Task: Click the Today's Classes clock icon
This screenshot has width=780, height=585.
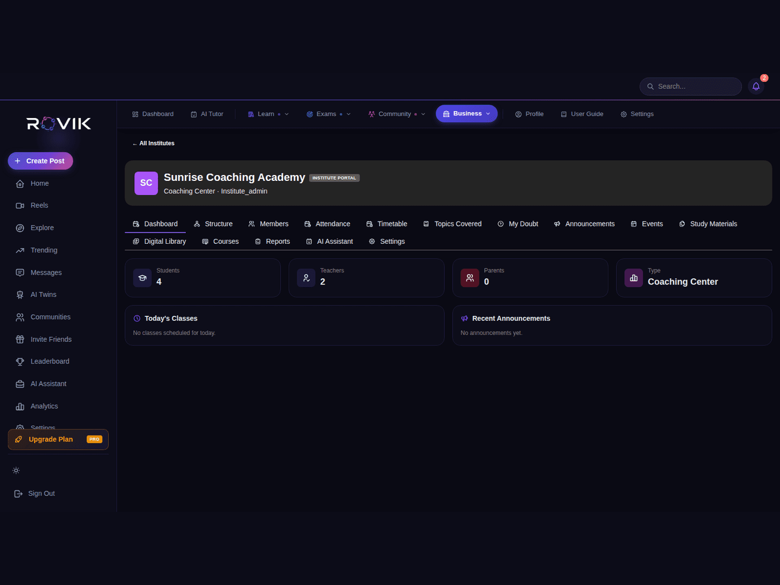Action: (137, 318)
